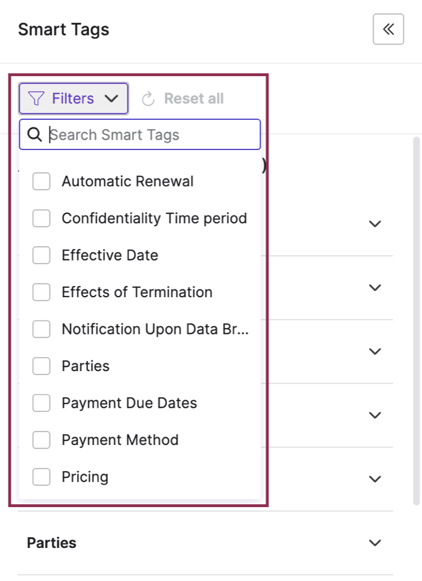Click the reset refresh icon beside Reset all
Image resolution: width=422 pixels, height=581 pixels.
pyautogui.click(x=148, y=98)
